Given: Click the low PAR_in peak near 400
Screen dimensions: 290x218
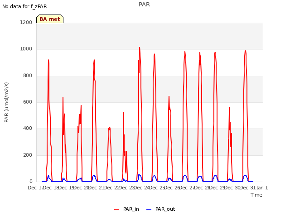Looking at the screenshot, I should [110, 128].
